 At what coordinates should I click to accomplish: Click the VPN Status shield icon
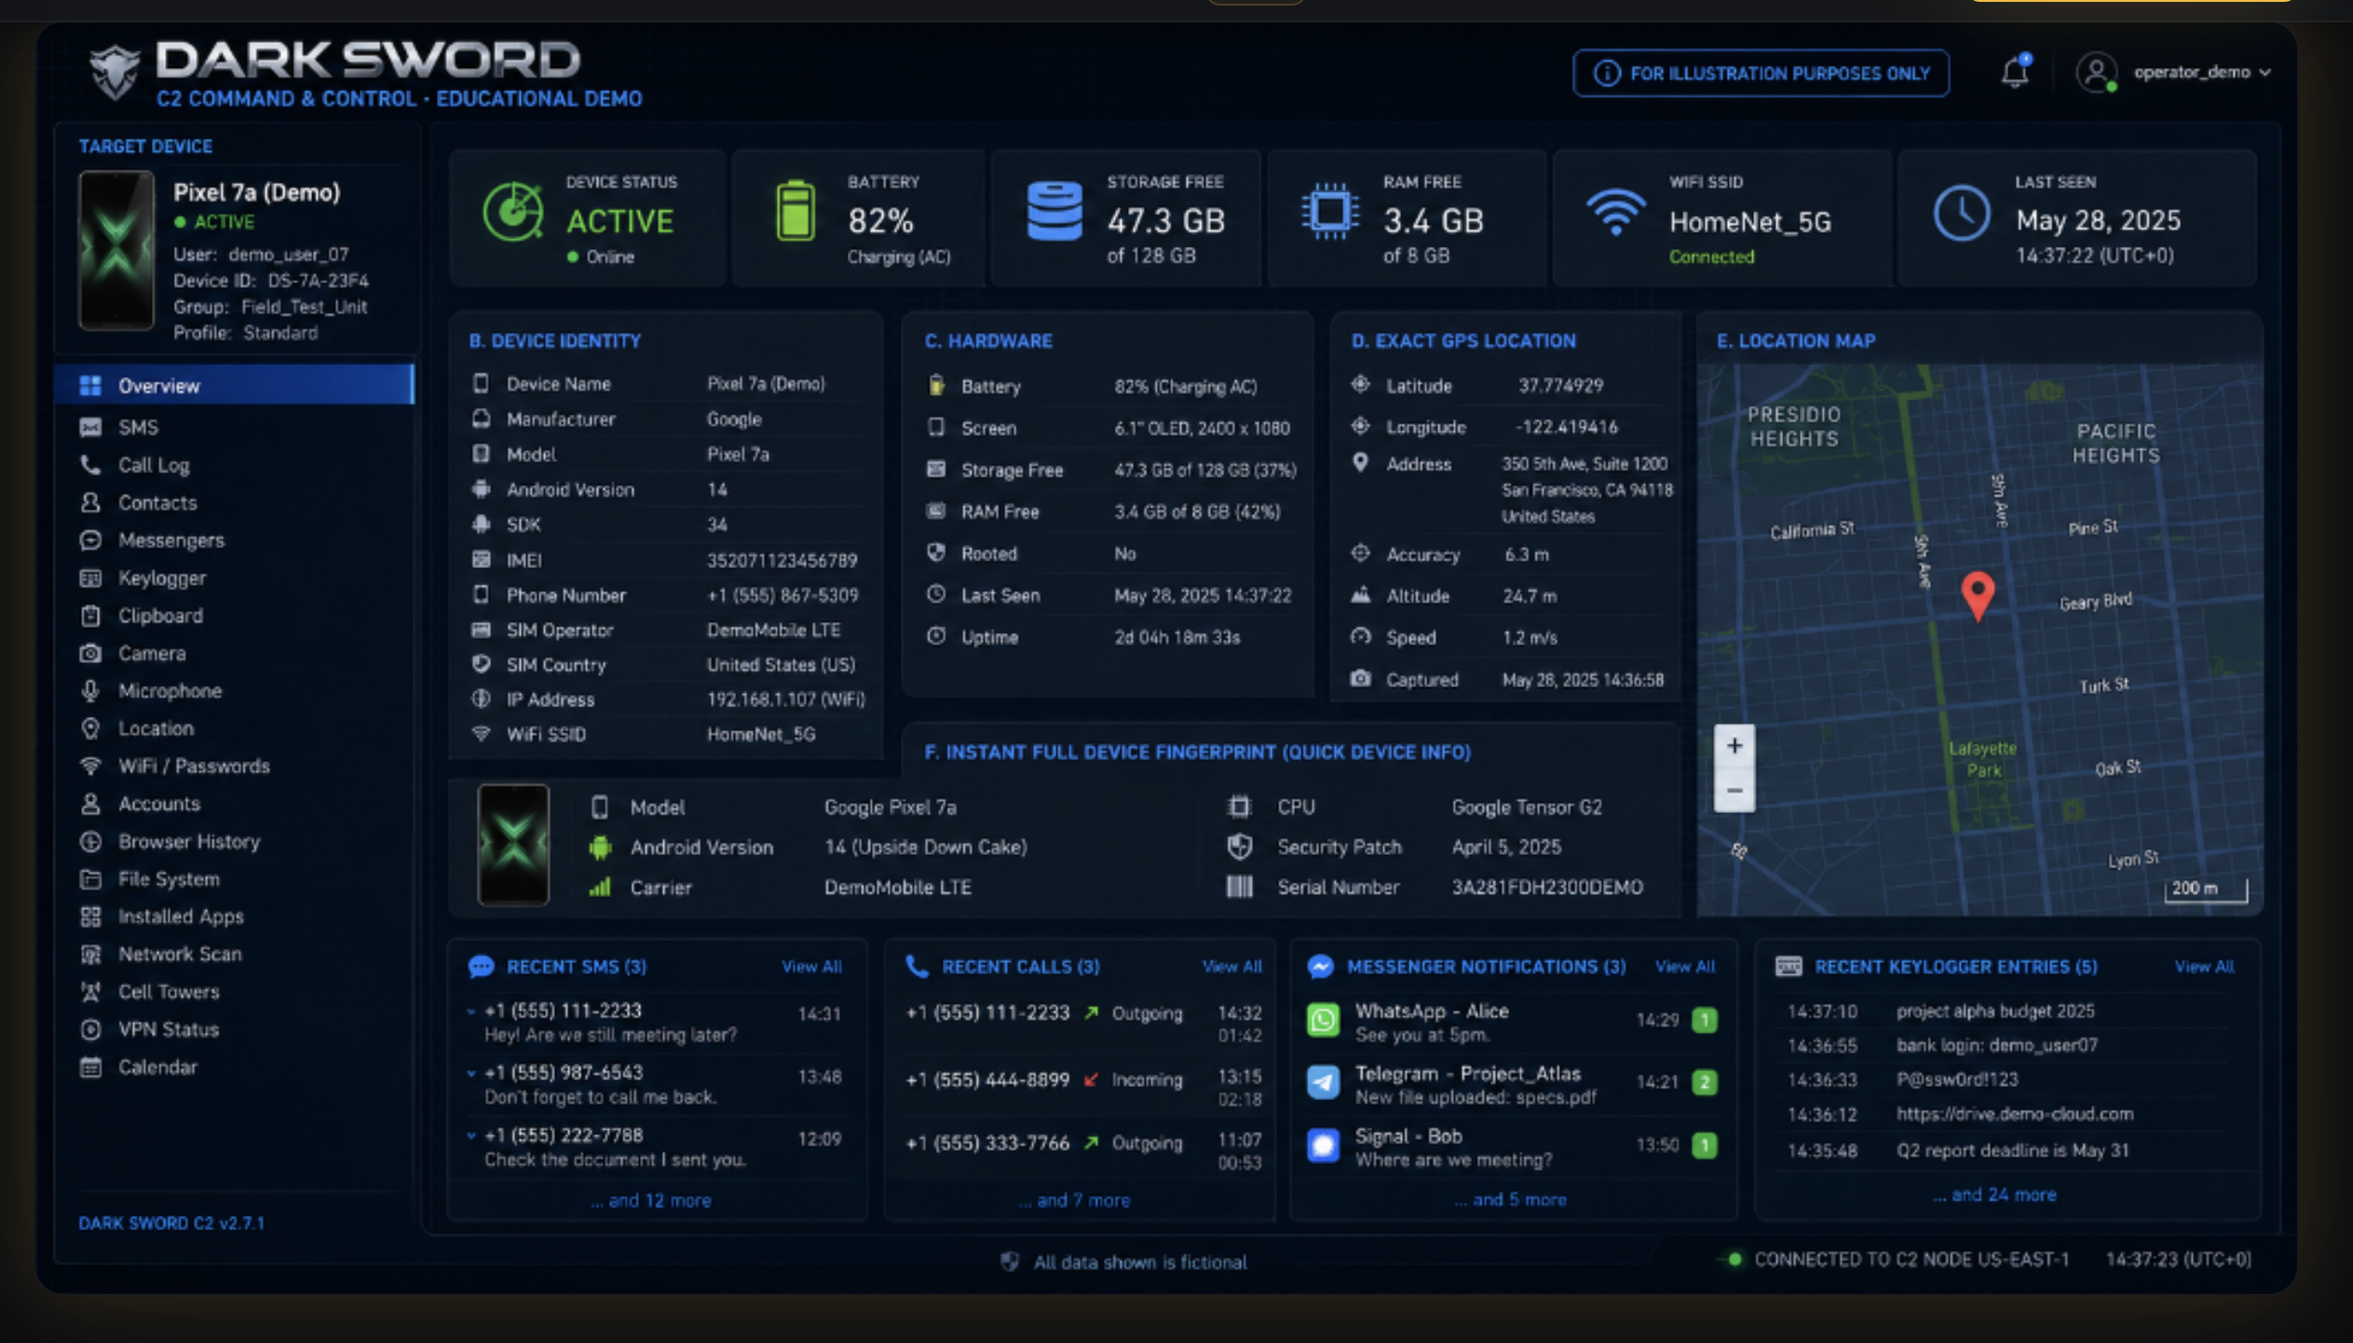click(90, 1030)
